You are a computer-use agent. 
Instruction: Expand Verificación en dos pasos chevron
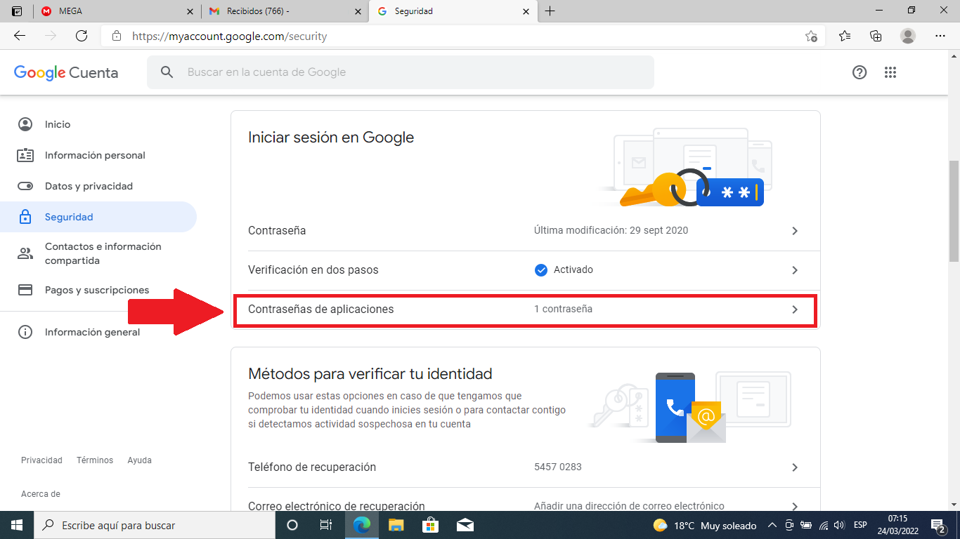click(795, 270)
